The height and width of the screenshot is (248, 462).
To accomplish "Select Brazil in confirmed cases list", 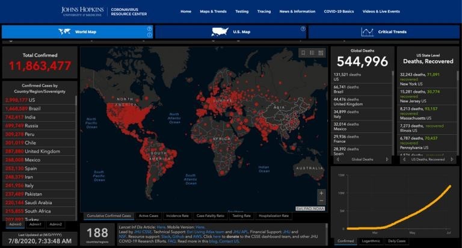I will pos(39,108).
